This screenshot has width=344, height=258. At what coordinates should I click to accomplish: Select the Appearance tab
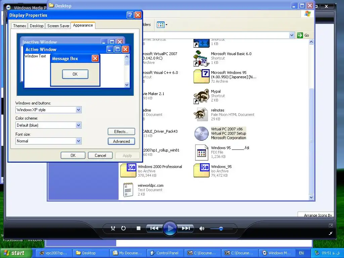point(83,25)
